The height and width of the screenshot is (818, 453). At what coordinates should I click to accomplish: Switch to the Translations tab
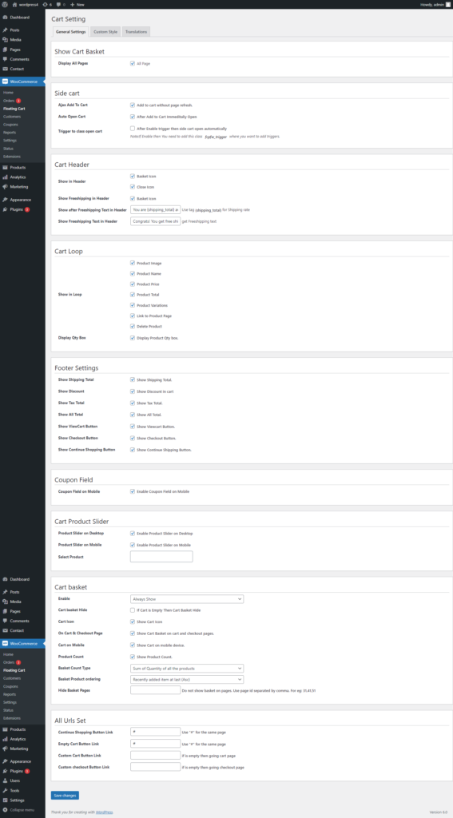point(136,32)
